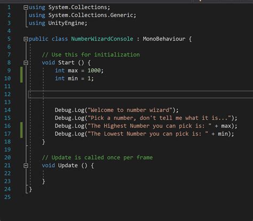Click the min variable in the Lowest Number log
253x221 pixels.
223,134
